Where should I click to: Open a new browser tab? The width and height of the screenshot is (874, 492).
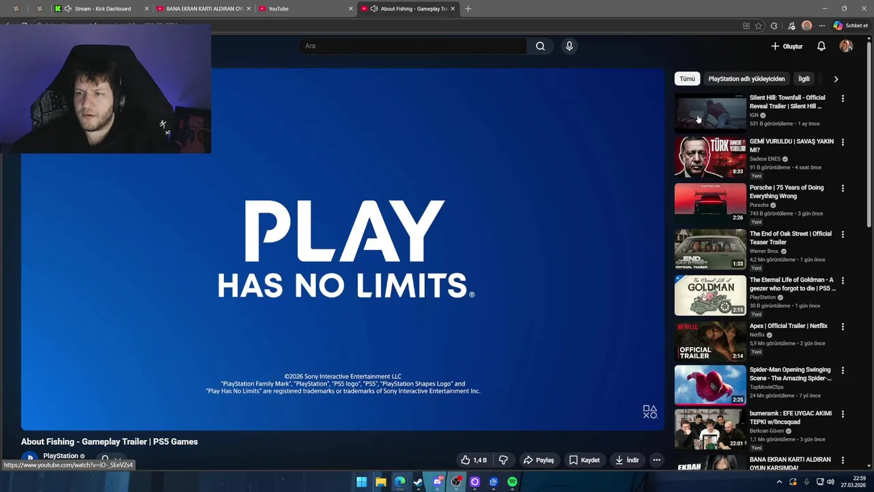click(468, 9)
